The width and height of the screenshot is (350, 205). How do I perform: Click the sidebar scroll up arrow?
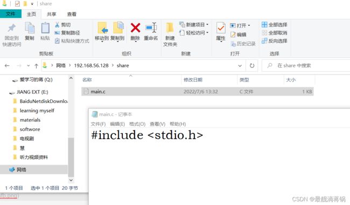[x=71, y=78]
